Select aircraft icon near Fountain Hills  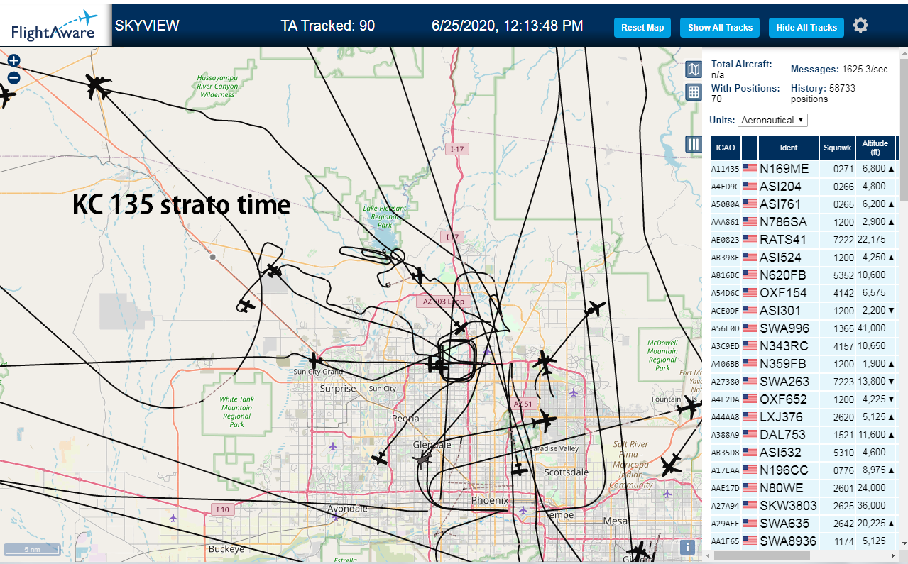689,407
